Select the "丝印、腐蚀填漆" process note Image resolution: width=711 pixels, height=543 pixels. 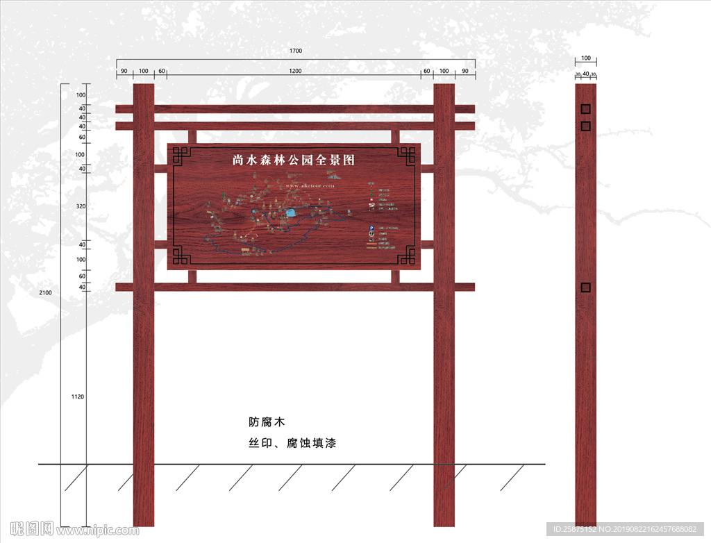[292, 443]
